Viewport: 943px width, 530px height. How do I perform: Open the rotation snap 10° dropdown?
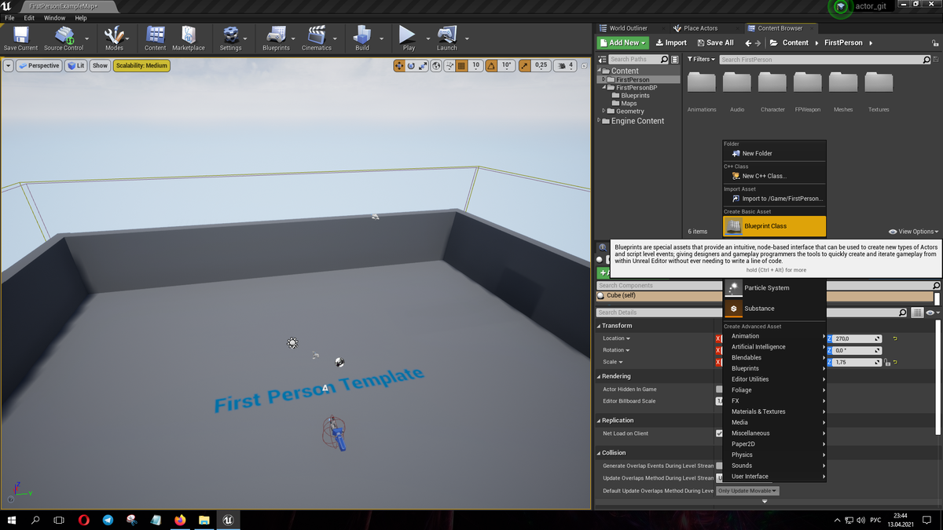click(x=507, y=66)
